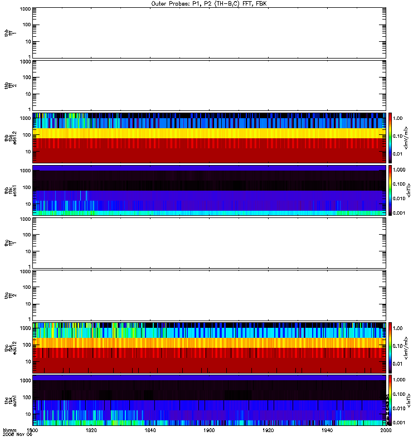Viewport: 418px width, 446px height.
Task: Click the '<|nT|>' label beside thc scm1 color bar
Action: click(409, 400)
